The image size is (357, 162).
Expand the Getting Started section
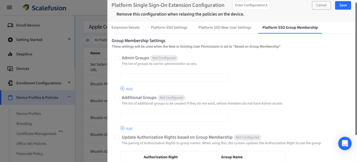[x=69, y=39]
